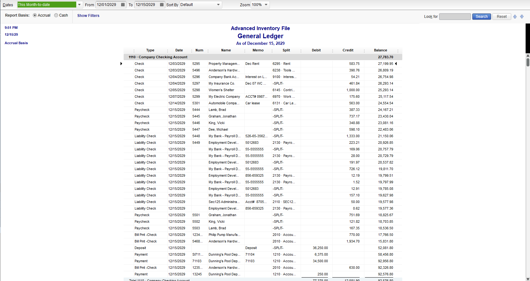530x281 pixels.
Task: Click the scrollbar down arrow
Action: click(528, 279)
